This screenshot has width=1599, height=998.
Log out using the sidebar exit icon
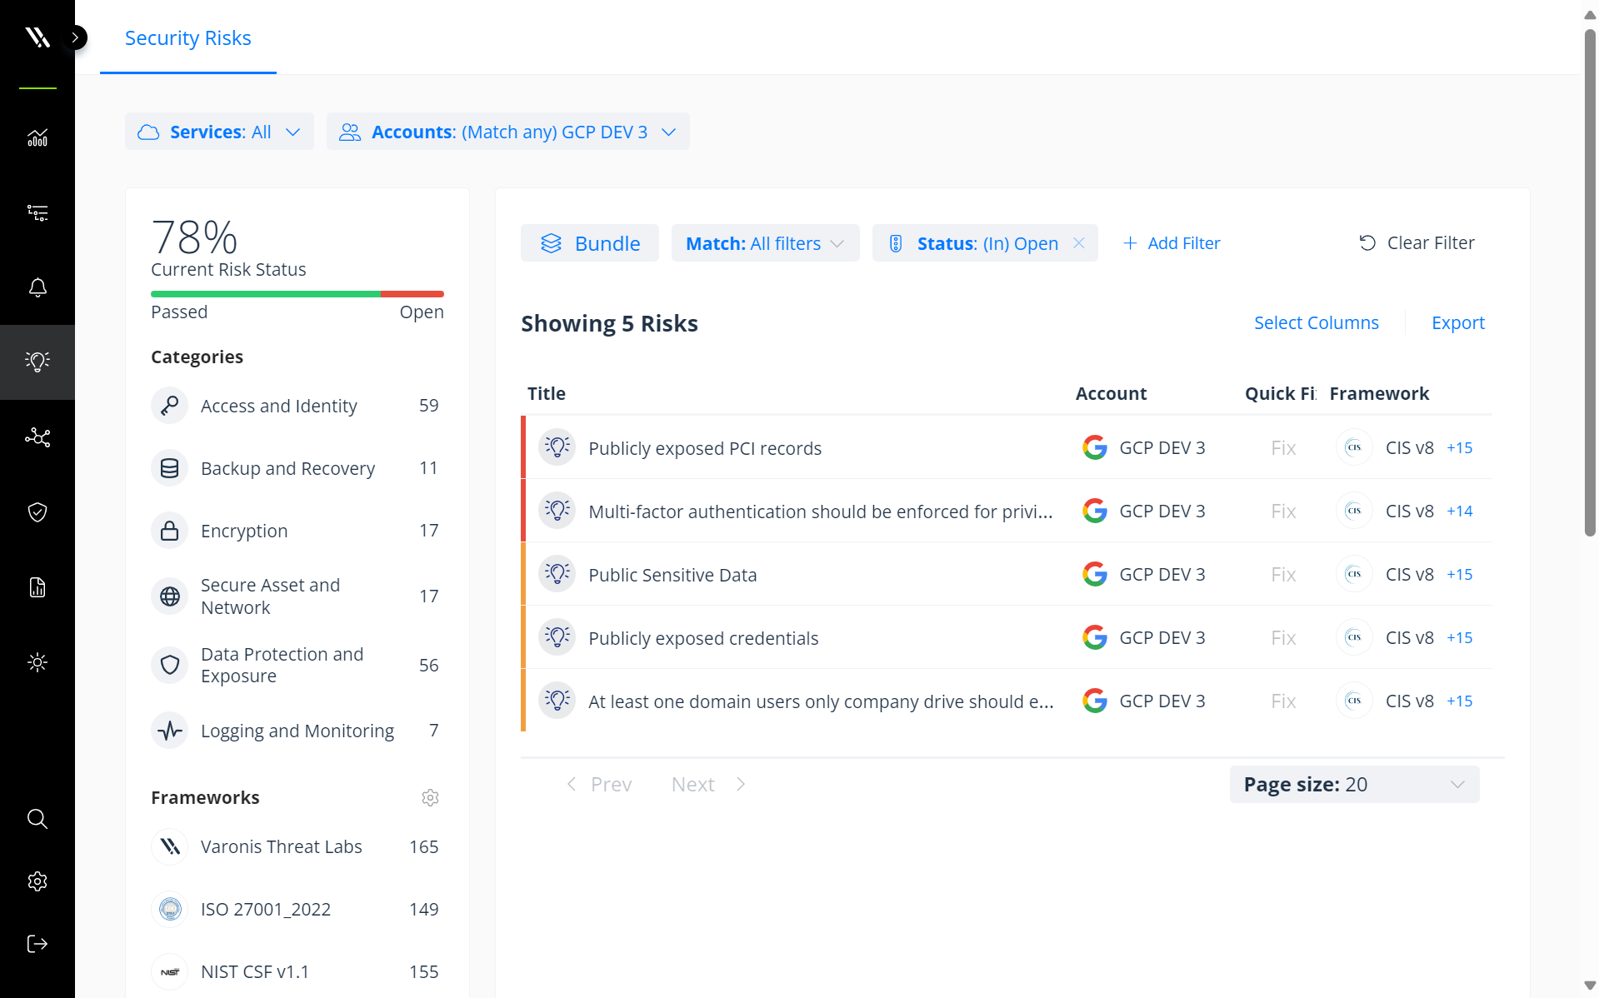coord(37,943)
